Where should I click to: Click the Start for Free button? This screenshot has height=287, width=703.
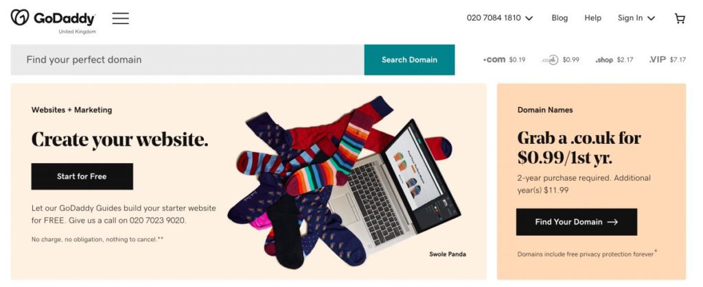[x=82, y=176]
